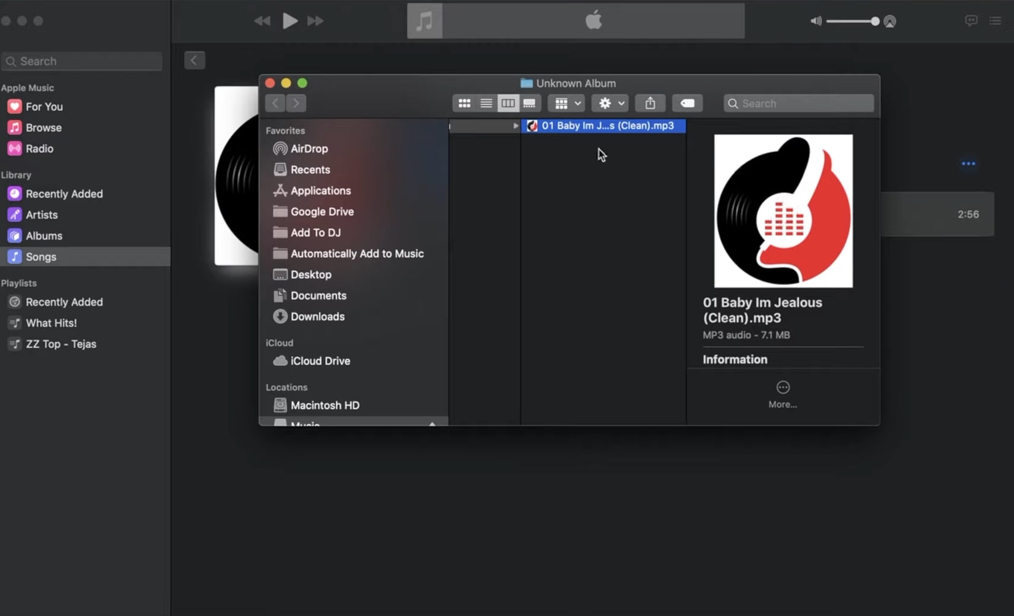The width and height of the screenshot is (1014, 616).
Task: Switch Finder to gallery view
Action: [529, 103]
